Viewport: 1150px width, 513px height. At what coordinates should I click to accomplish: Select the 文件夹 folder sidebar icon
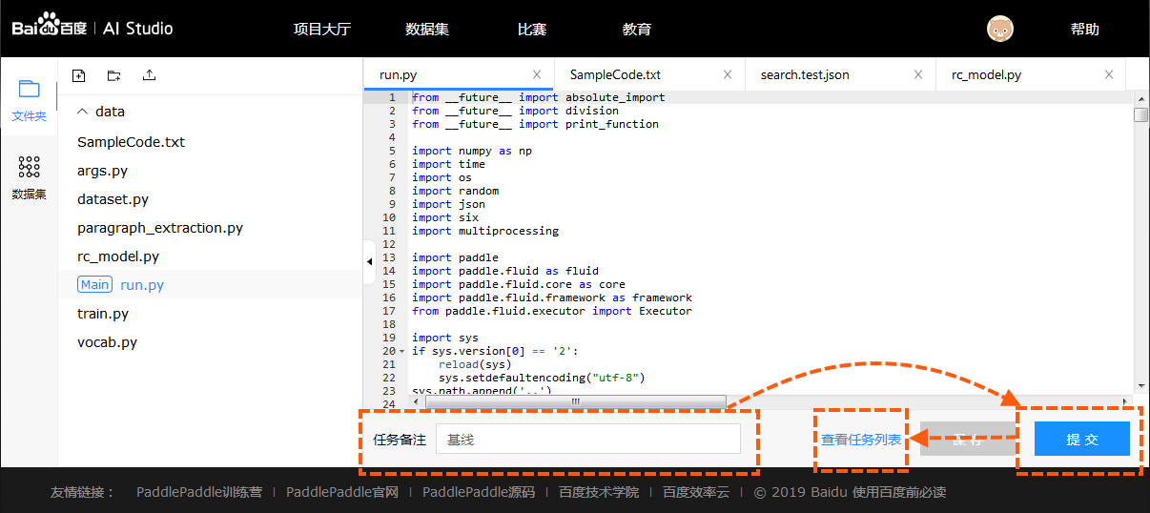tap(29, 99)
